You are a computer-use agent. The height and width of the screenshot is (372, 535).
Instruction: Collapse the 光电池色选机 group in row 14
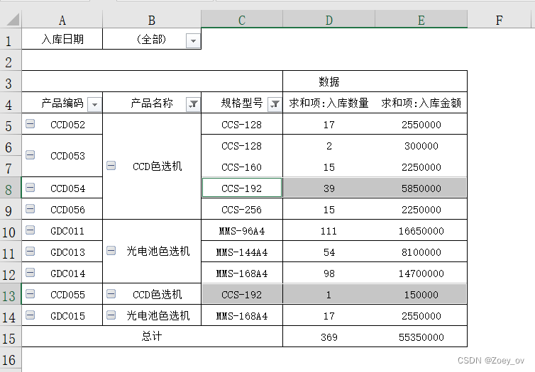tap(111, 315)
